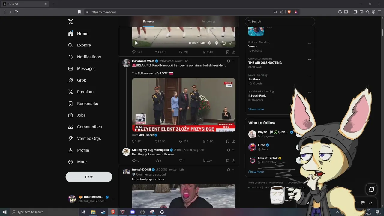Reply to the That_Karen_Bug post
The height and width of the screenshot is (216, 384).
[x=136, y=160]
